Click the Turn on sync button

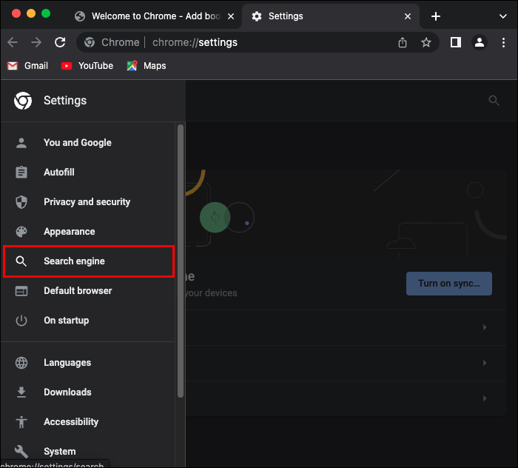tap(448, 283)
